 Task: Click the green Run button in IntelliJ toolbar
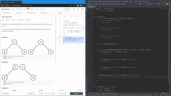tap(155, 4)
